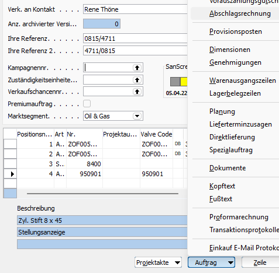279x273 pixels.
Task: Click yellow status color block
Action: coord(184,82)
